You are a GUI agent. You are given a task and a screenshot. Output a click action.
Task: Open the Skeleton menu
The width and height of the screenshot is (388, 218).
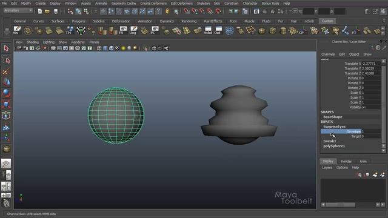pyautogui.click(x=203, y=4)
